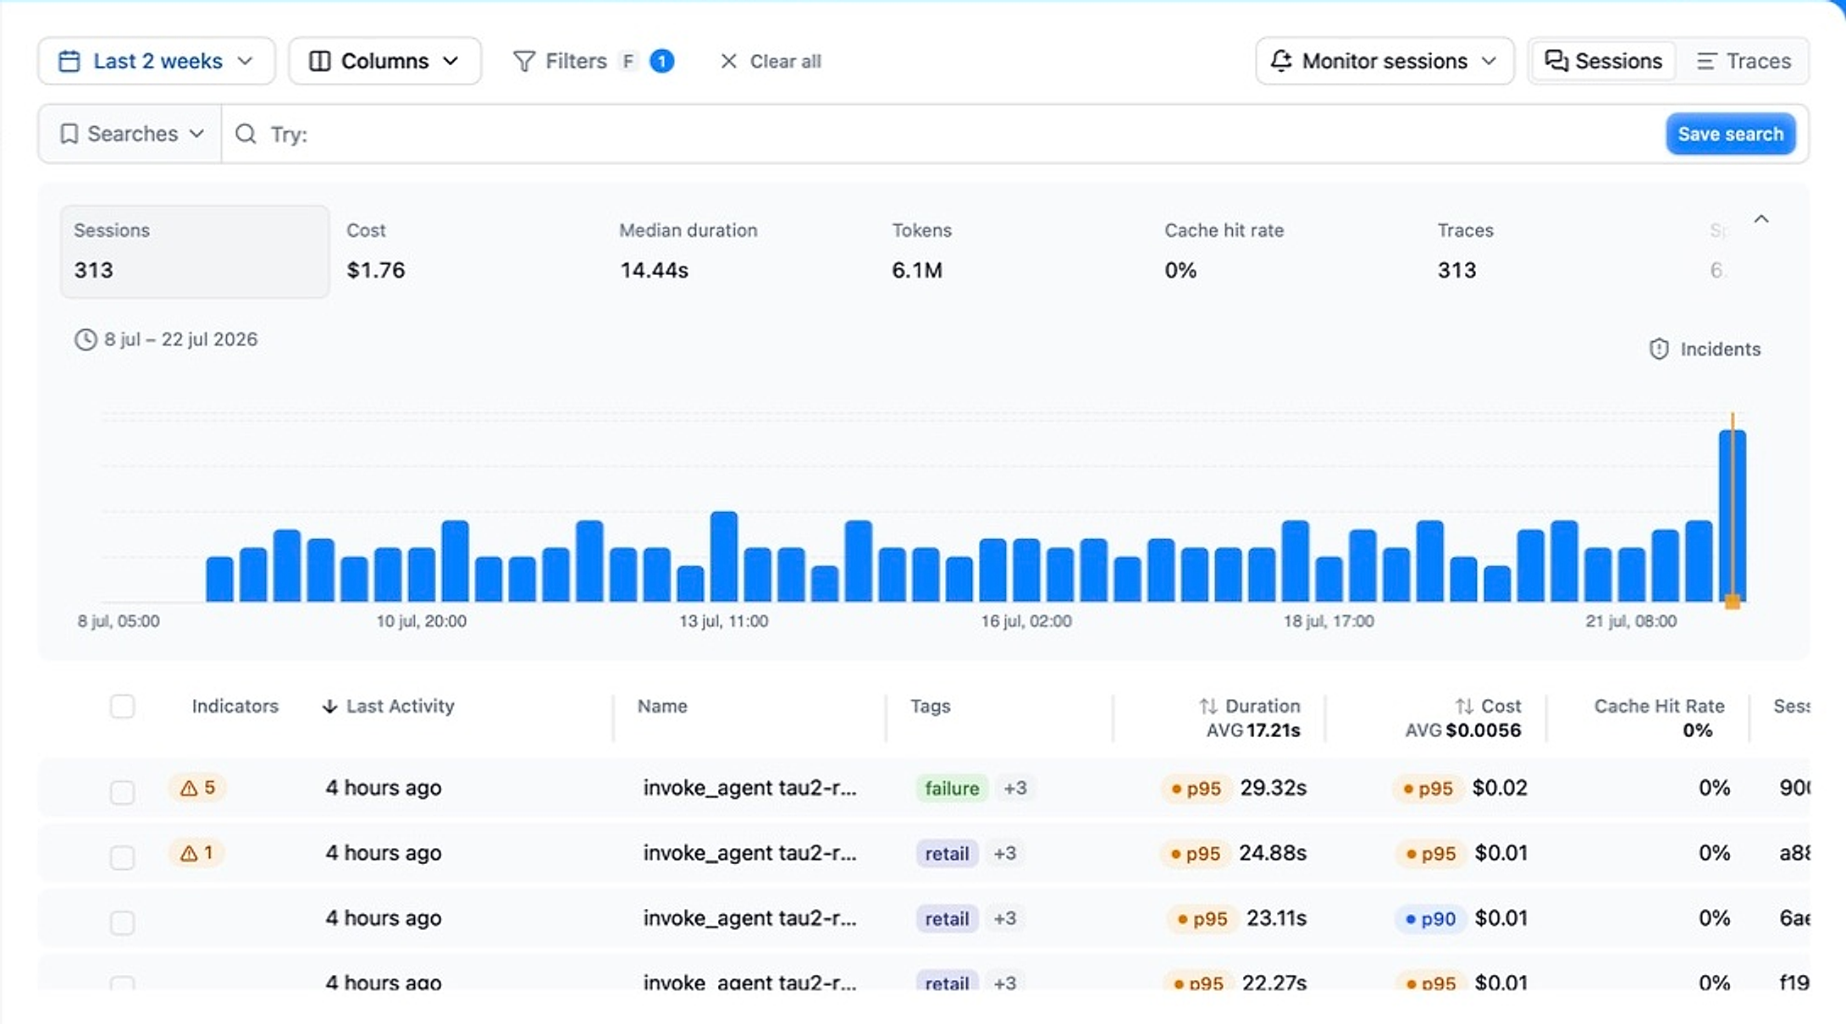This screenshot has height=1024, width=1846.
Task: Click p95 badge beside 24.88s
Action: 1195,853
